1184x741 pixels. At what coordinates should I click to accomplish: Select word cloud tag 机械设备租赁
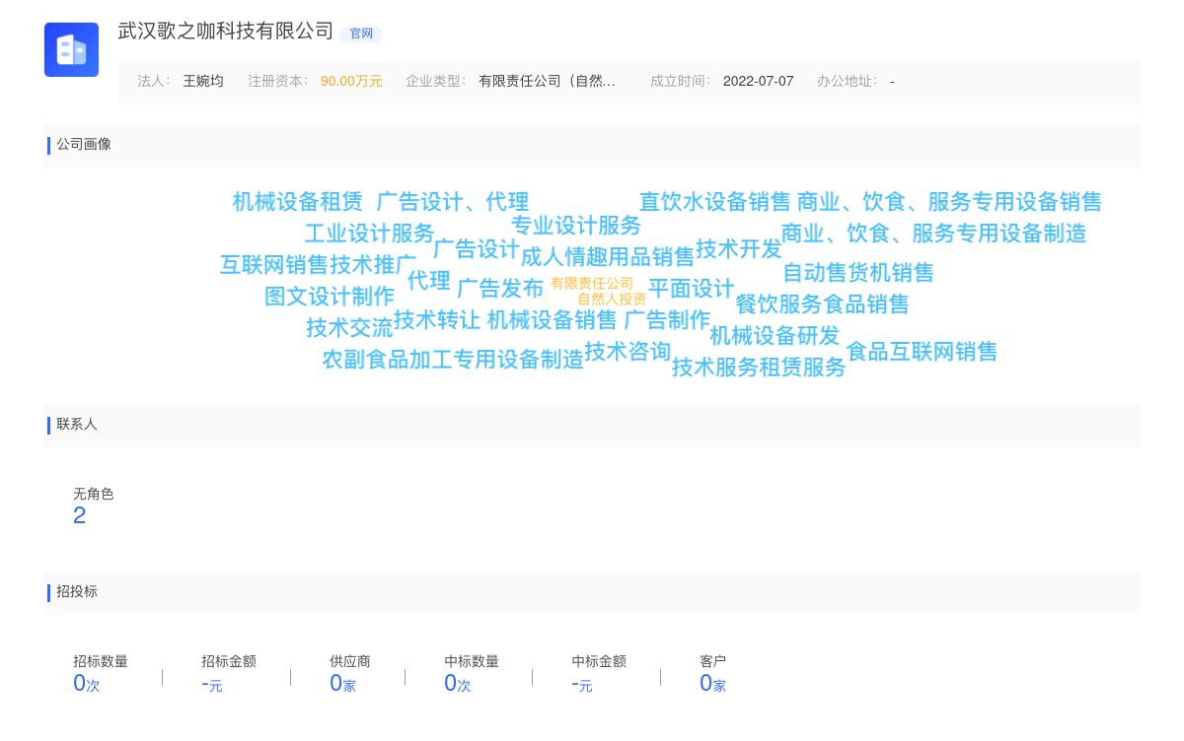[298, 202]
